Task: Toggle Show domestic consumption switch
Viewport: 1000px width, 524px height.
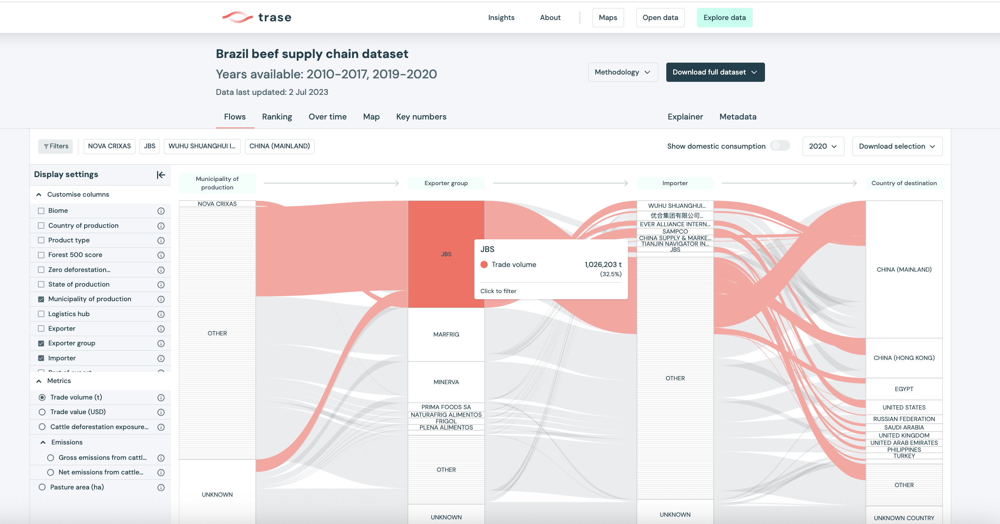Action: coord(780,146)
